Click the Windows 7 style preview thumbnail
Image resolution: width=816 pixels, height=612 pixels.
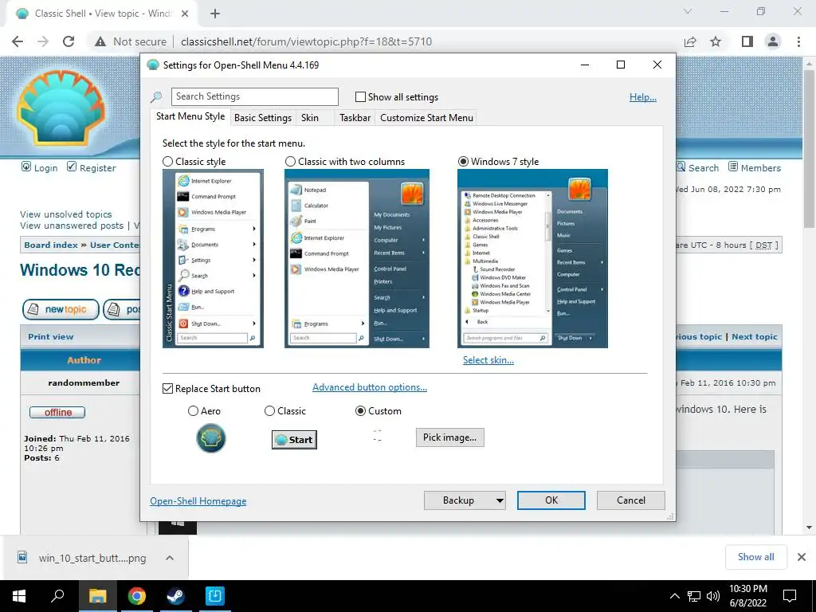click(532, 259)
